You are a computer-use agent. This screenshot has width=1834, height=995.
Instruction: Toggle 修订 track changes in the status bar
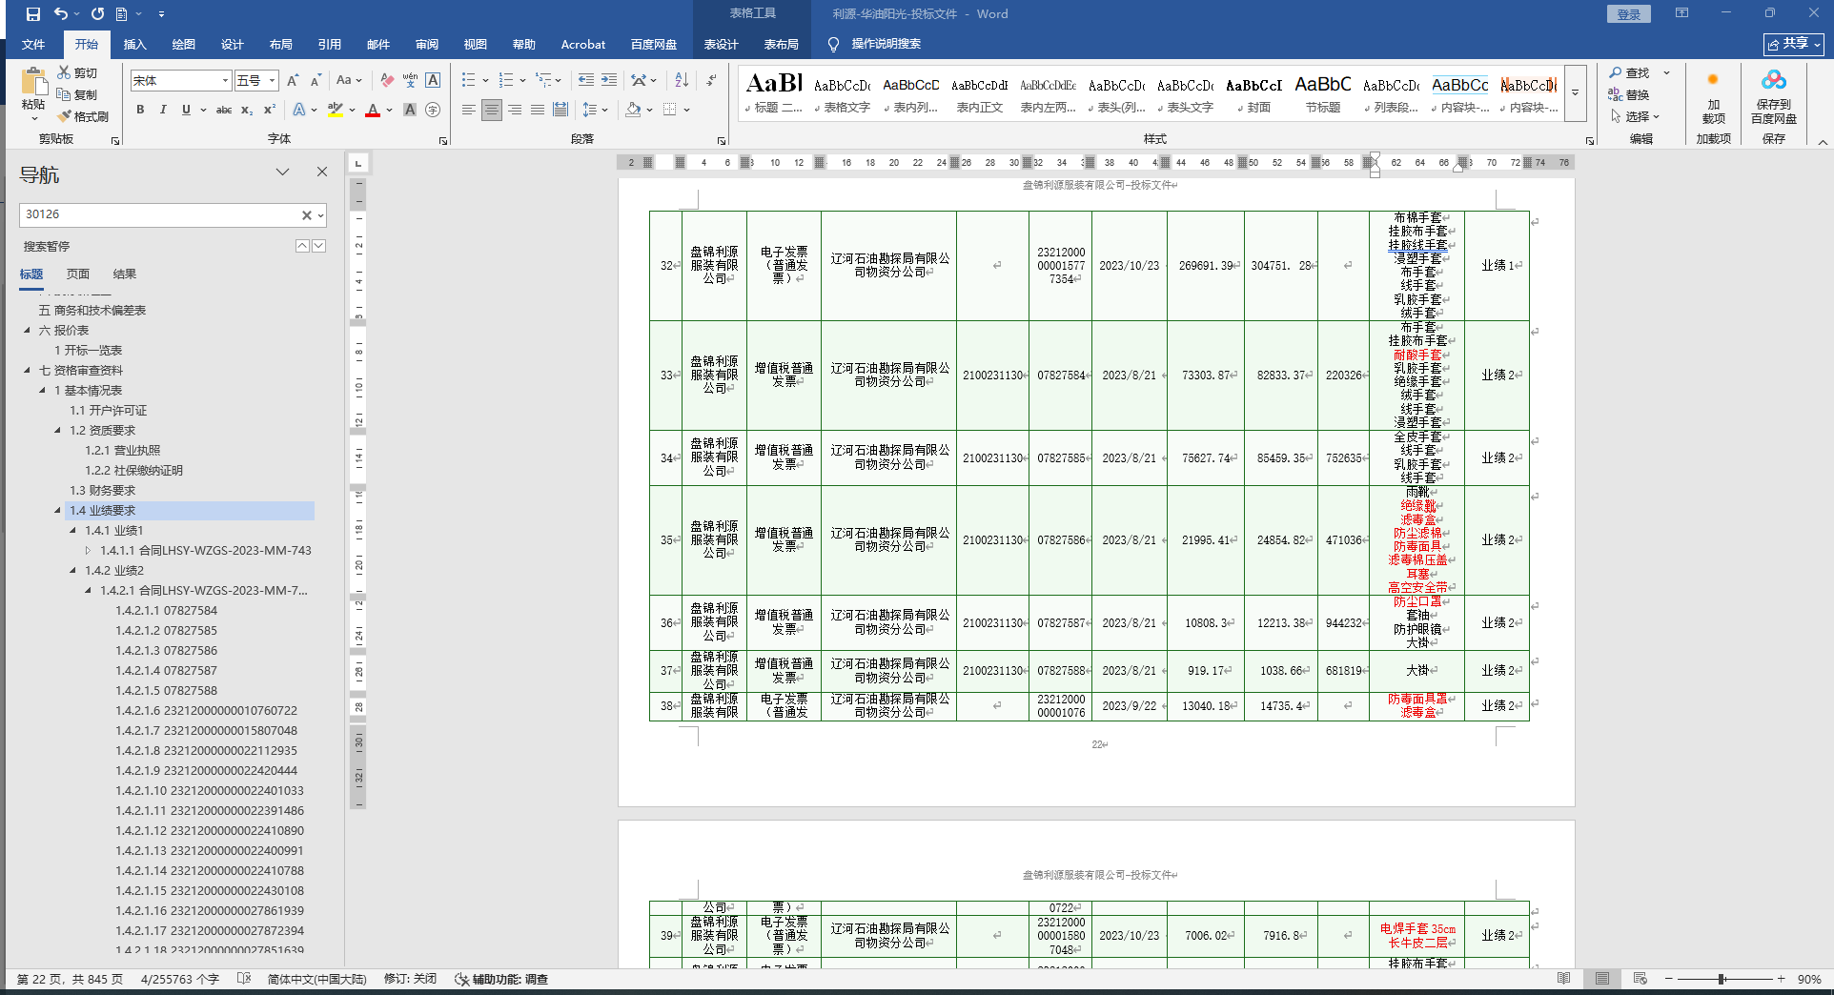point(410,979)
